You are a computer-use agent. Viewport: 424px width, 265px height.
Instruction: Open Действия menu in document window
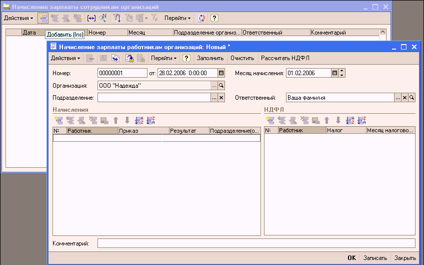[x=65, y=58]
